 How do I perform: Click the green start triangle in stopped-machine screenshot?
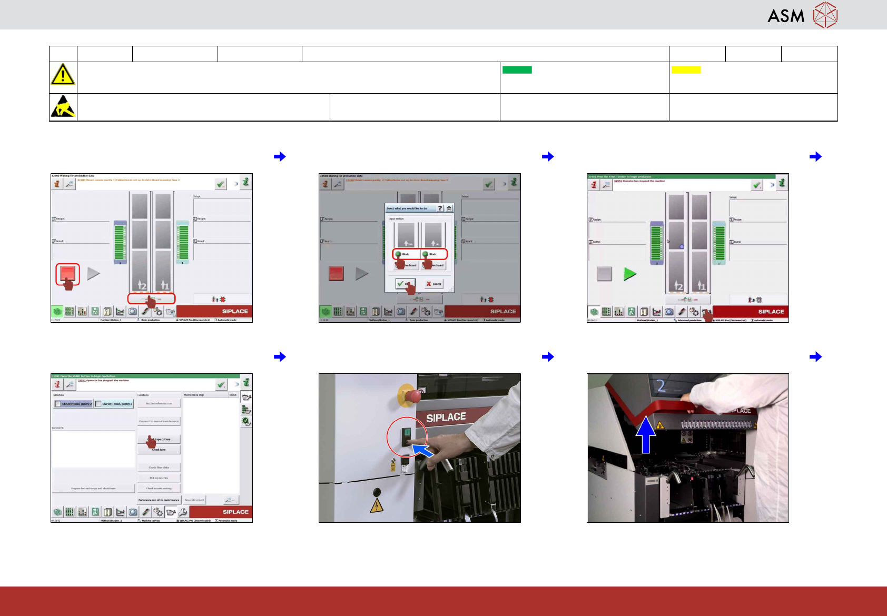630,274
